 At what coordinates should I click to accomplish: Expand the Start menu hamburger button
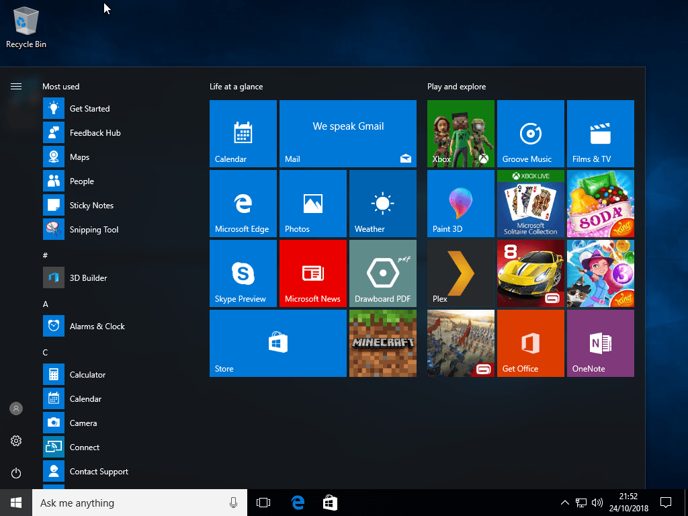[x=16, y=86]
